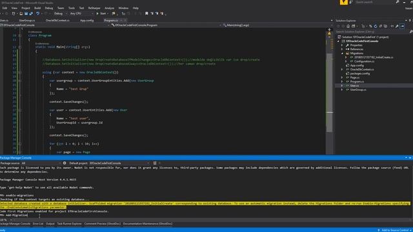Screen dimensions: 413x232
Task: Click code editor vertical scrollbar thumb
Action: click(329, 92)
